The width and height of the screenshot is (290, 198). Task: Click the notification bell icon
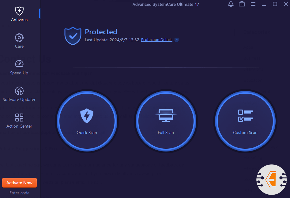(231, 4)
